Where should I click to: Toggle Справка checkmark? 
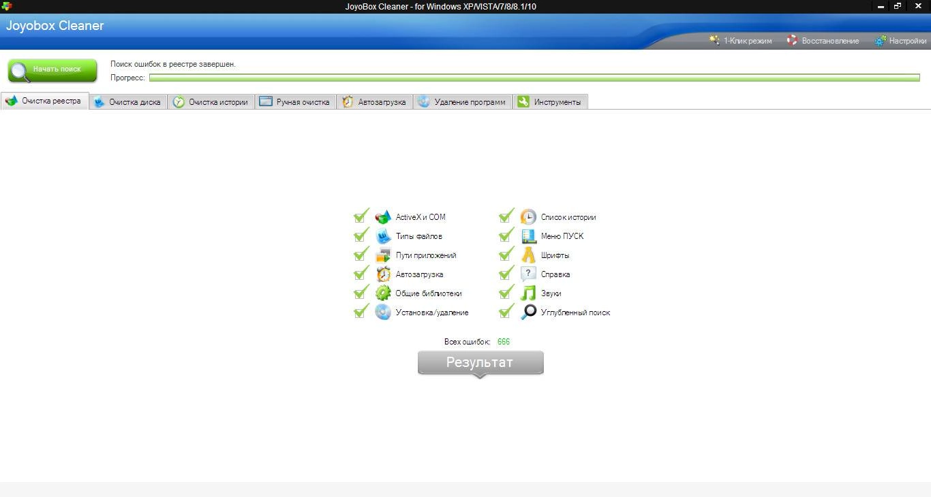(x=506, y=273)
